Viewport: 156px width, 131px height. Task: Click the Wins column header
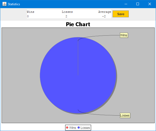tap(31, 12)
